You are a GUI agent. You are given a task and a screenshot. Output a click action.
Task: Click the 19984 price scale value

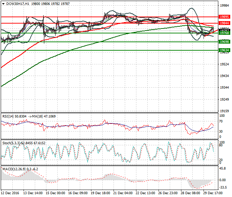coord(225,6)
